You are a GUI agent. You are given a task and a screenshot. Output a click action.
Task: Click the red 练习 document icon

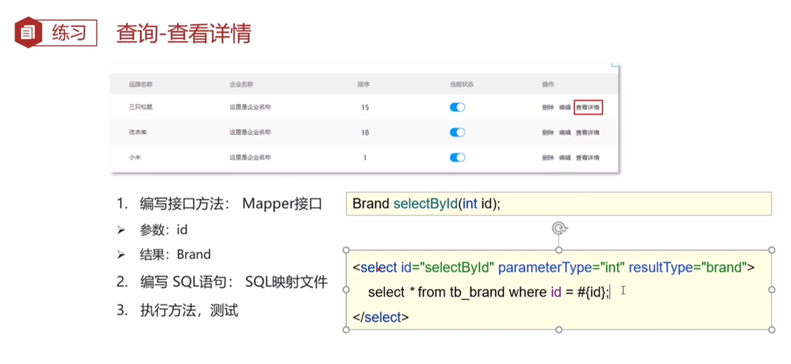[28, 33]
